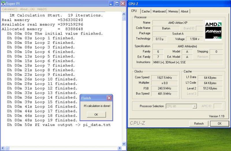Viewport: 231px width, 151px height.
Task: Open the Help(H) menu
Action: [x=42, y=9]
